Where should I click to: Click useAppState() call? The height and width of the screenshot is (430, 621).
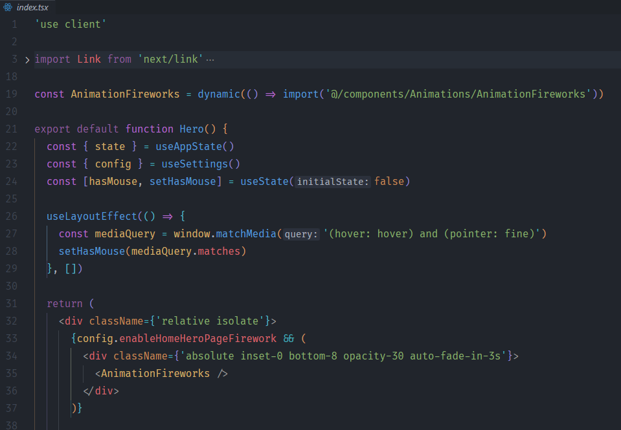[x=195, y=146]
